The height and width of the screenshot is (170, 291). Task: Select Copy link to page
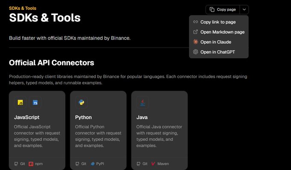pyautogui.click(x=219, y=22)
